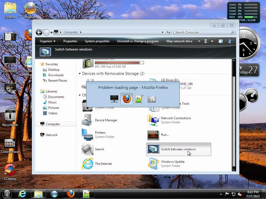Open System properties from the toolbar
The image size is (266, 199).
[x=97, y=41]
